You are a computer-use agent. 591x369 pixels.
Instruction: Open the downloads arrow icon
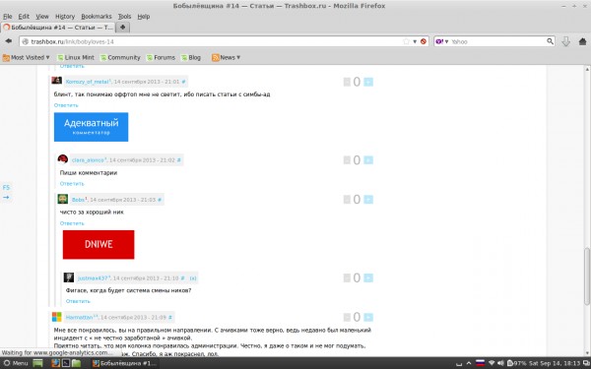click(x=565, y=41)
